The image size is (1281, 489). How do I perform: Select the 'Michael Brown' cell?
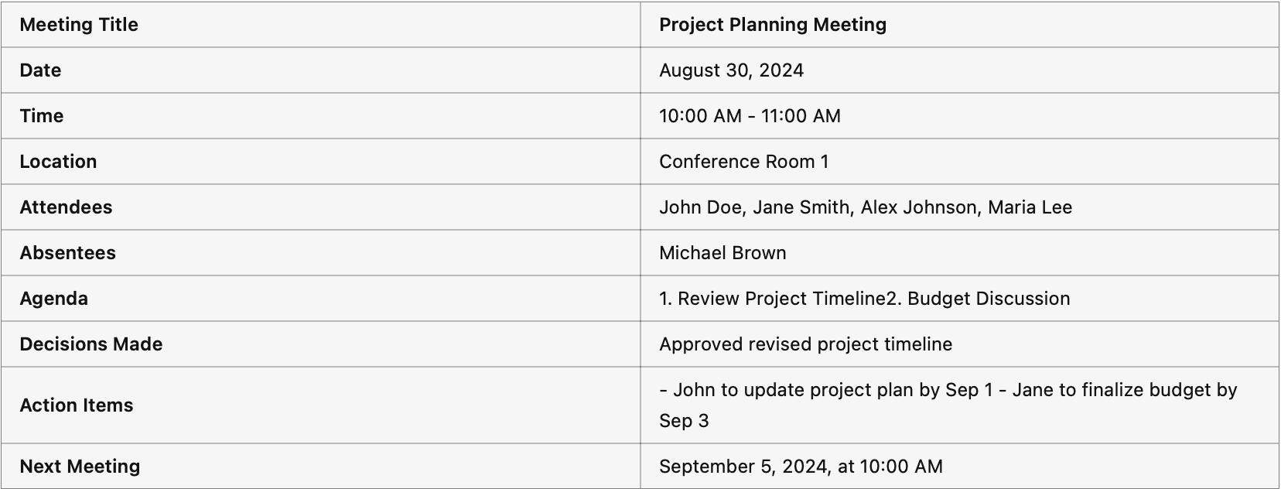tap(960, 253)
